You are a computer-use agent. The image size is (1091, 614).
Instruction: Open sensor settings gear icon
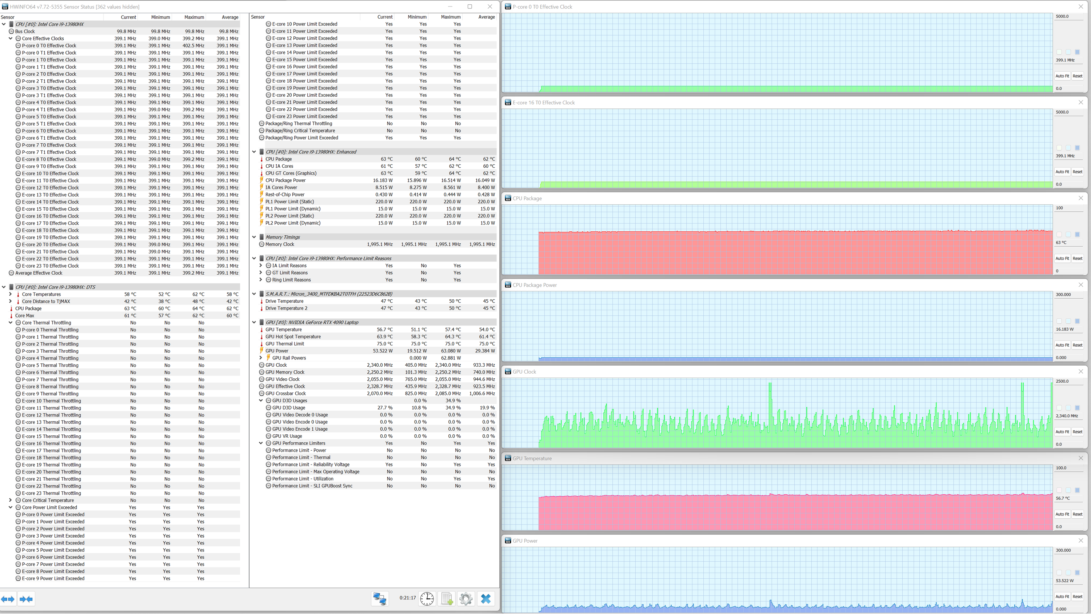tap(466, 598)
